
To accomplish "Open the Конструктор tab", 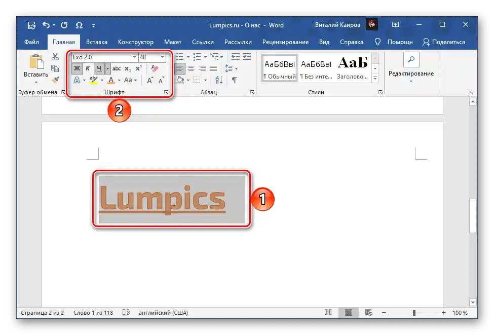I will pos(136,42).
